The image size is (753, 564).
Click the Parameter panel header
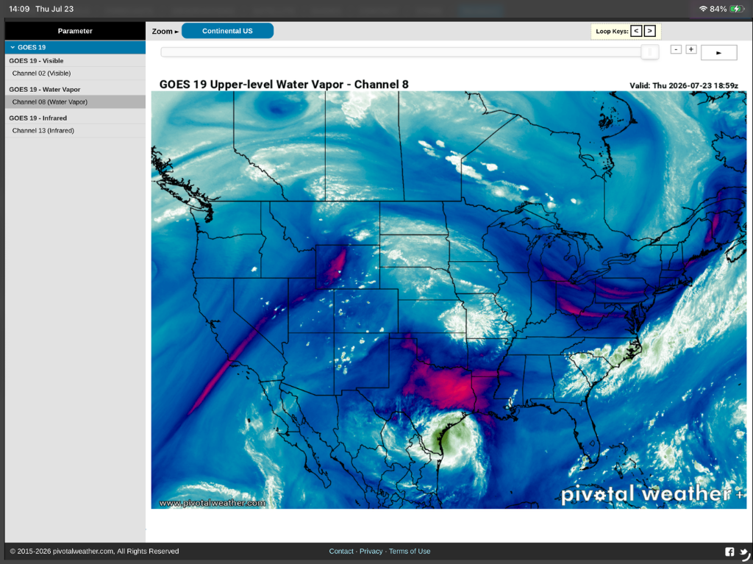pos(75,31)
